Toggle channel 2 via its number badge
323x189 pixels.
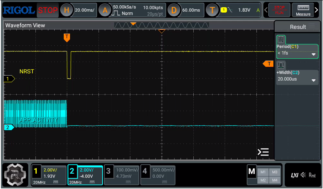(72, 171)
